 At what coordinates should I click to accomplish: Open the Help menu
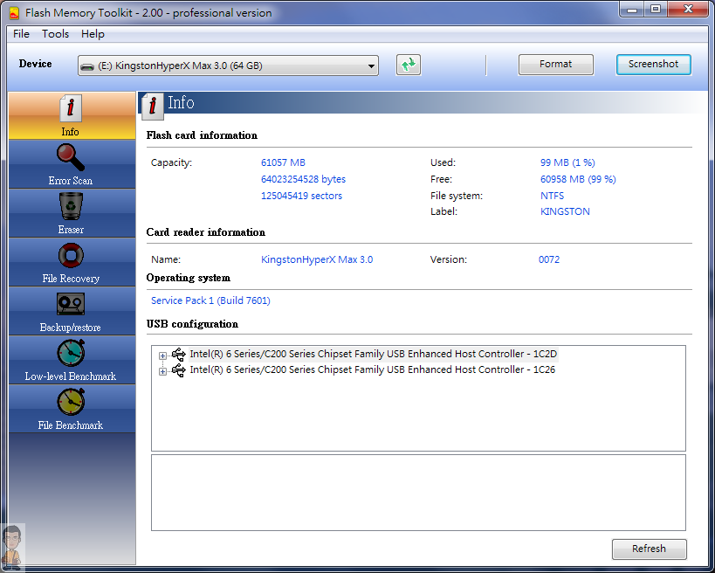click(x=93, y=34)
